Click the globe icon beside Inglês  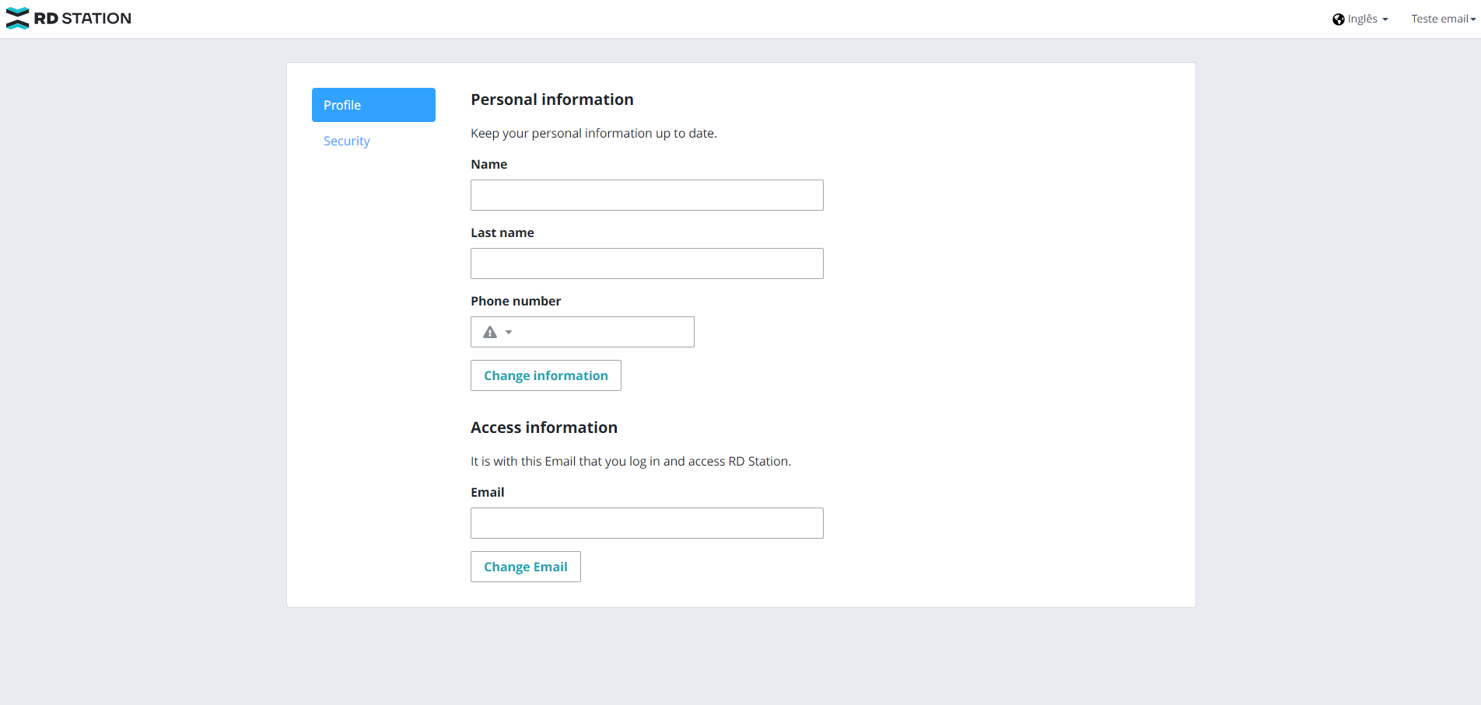pos(1339,19)
